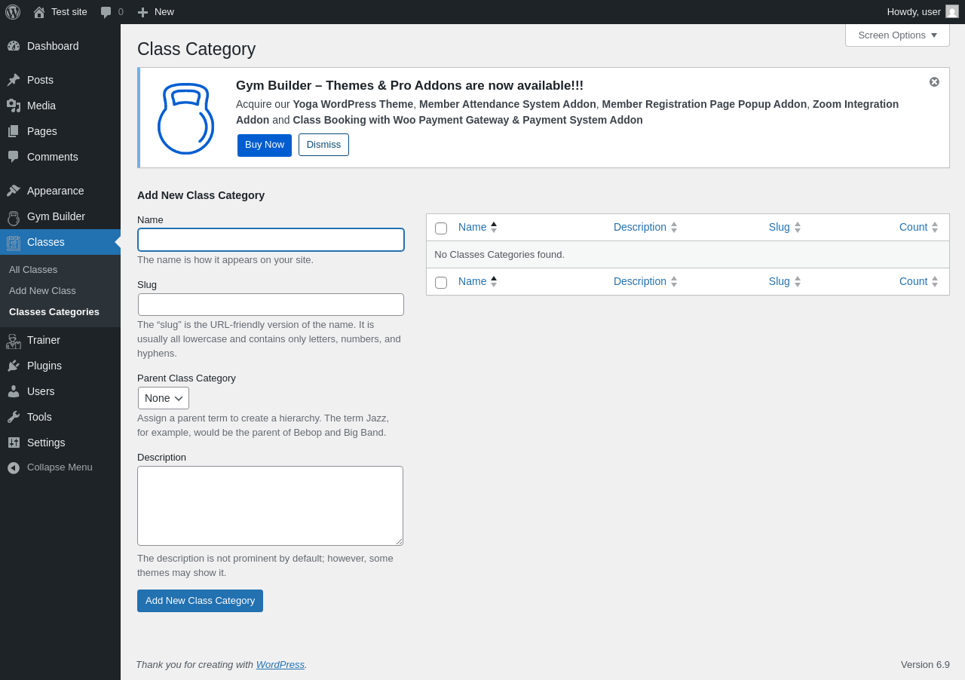Click the user avatar in the admin bar

pyautogui.click(x=952, y=11)
